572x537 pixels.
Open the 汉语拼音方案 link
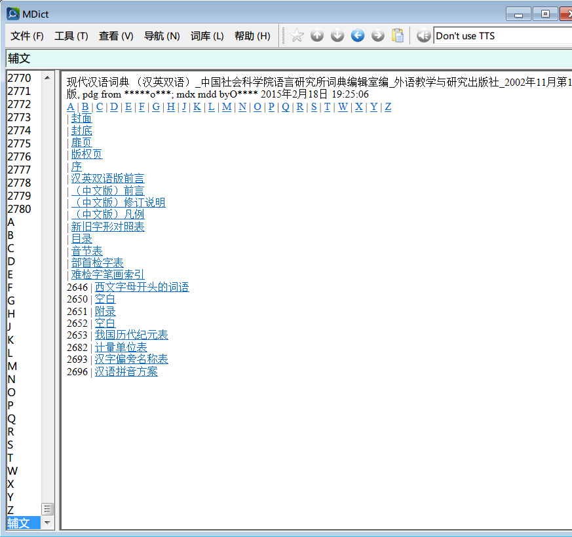click(126, 371)
